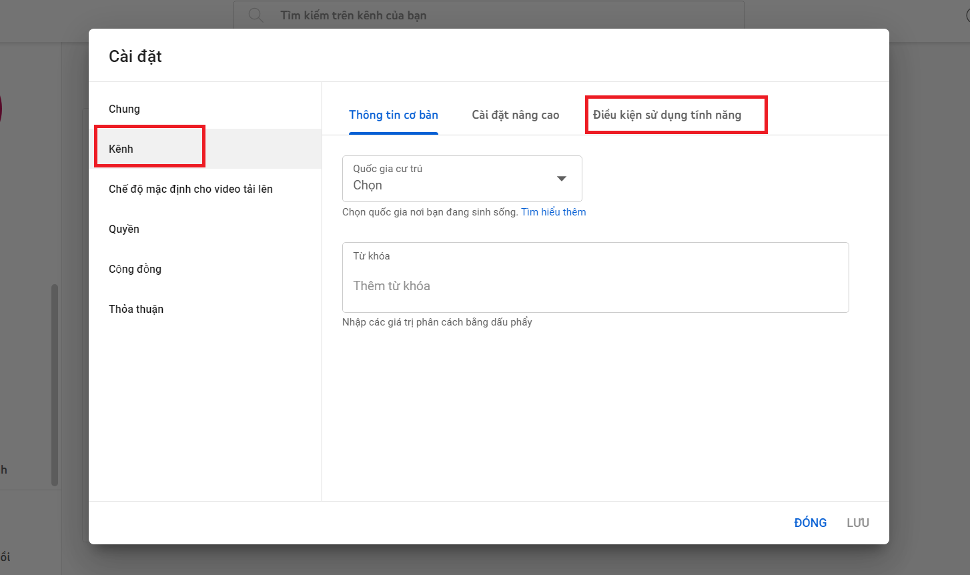Screen dimensions: 970x575
Task: Switch to the Thông tin cơ bản tab
Action: coord(394,115)
